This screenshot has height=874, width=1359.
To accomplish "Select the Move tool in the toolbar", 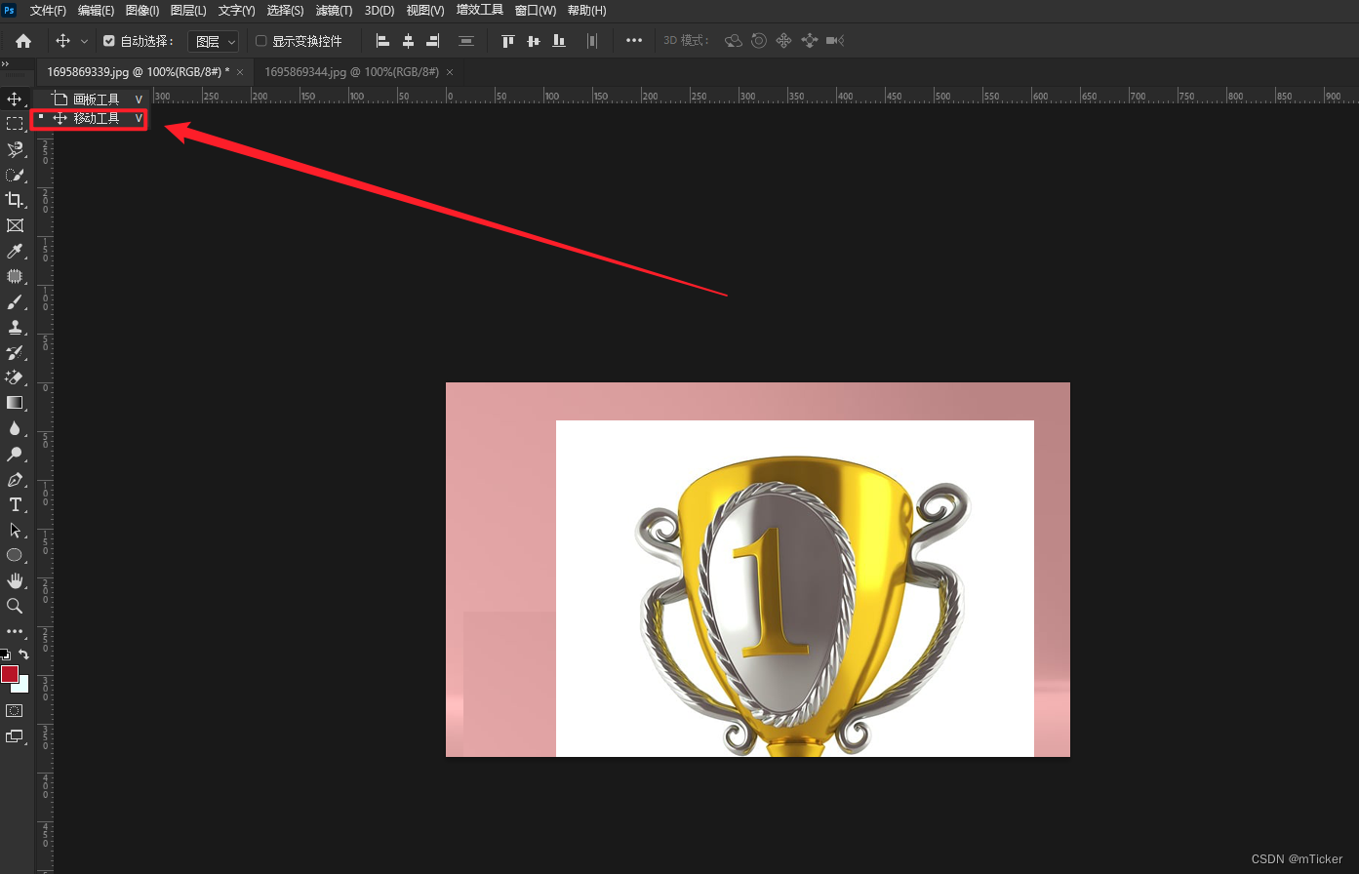I will [x=15, y=99].
